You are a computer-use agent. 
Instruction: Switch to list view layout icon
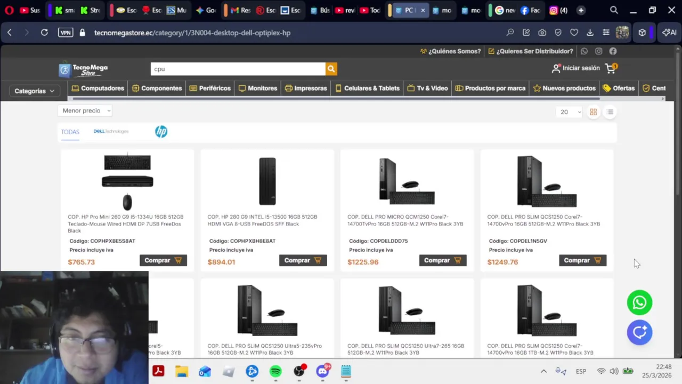[x=610, y=112]
